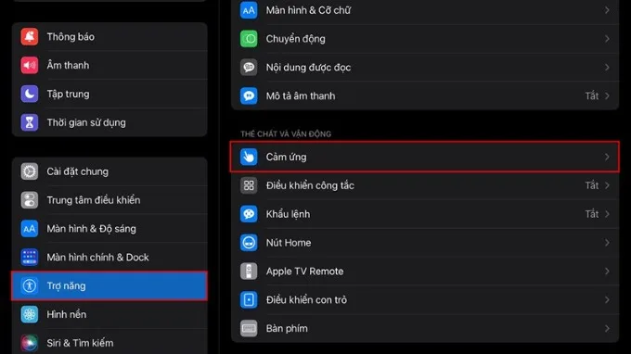Tap the Hình nền flower icon
631x354 pixels.
click(x=30, y=314)
